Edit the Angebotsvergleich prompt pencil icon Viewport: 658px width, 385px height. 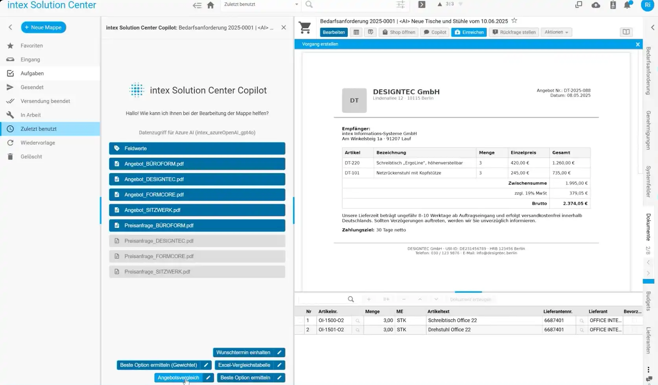tap(208, 378)
